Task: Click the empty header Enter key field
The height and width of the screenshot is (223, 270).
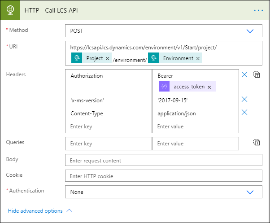Action: [x=108, y=127]
